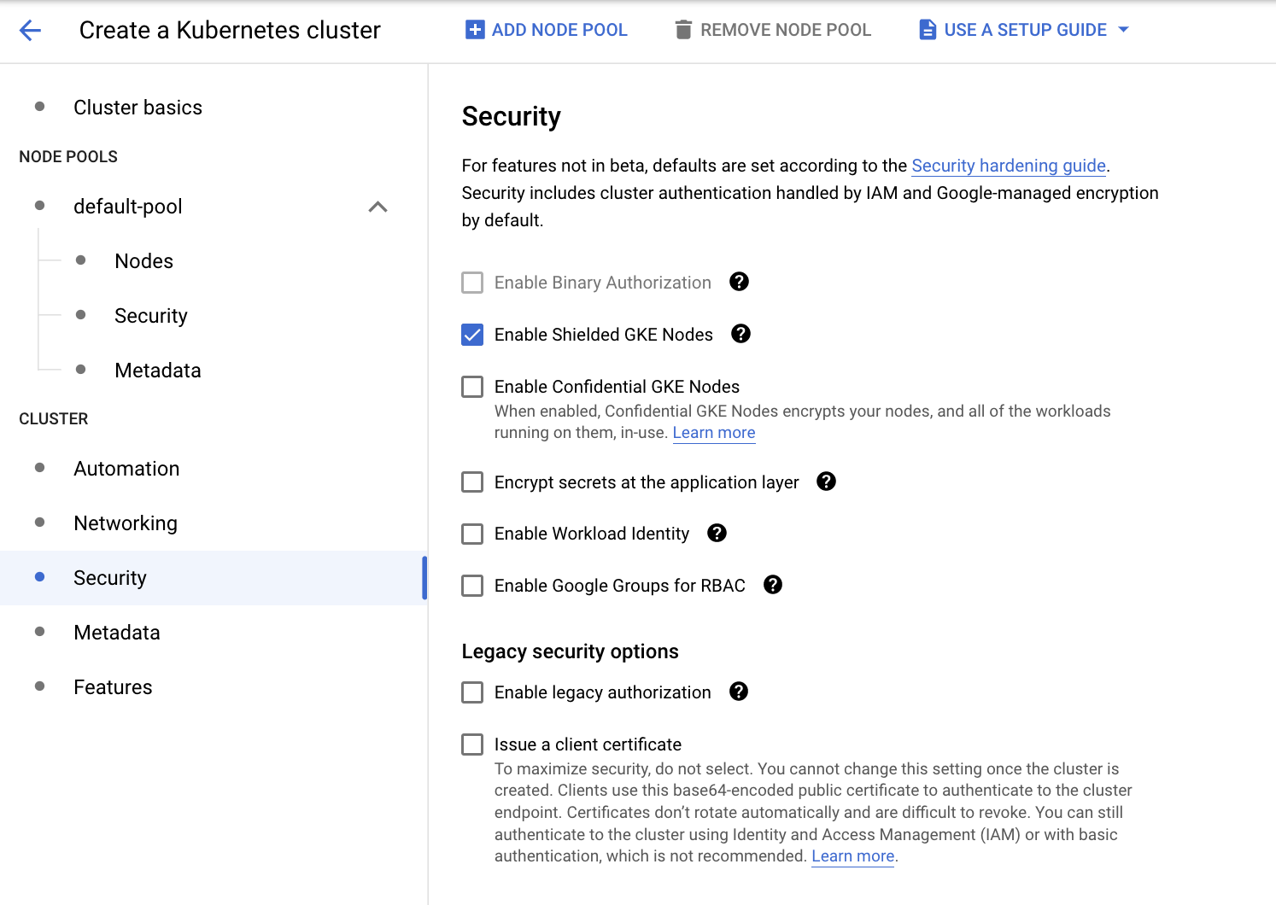Collapse the default-pool node pool chevron
The image size is (1276, 905).
click(x=378, y=207)
